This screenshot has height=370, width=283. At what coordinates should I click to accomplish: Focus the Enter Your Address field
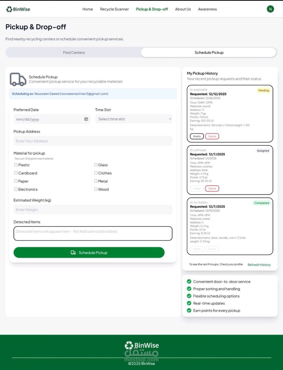[93, 141]
